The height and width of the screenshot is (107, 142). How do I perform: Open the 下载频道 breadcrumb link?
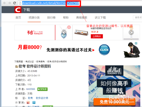[x=19, y=62]
